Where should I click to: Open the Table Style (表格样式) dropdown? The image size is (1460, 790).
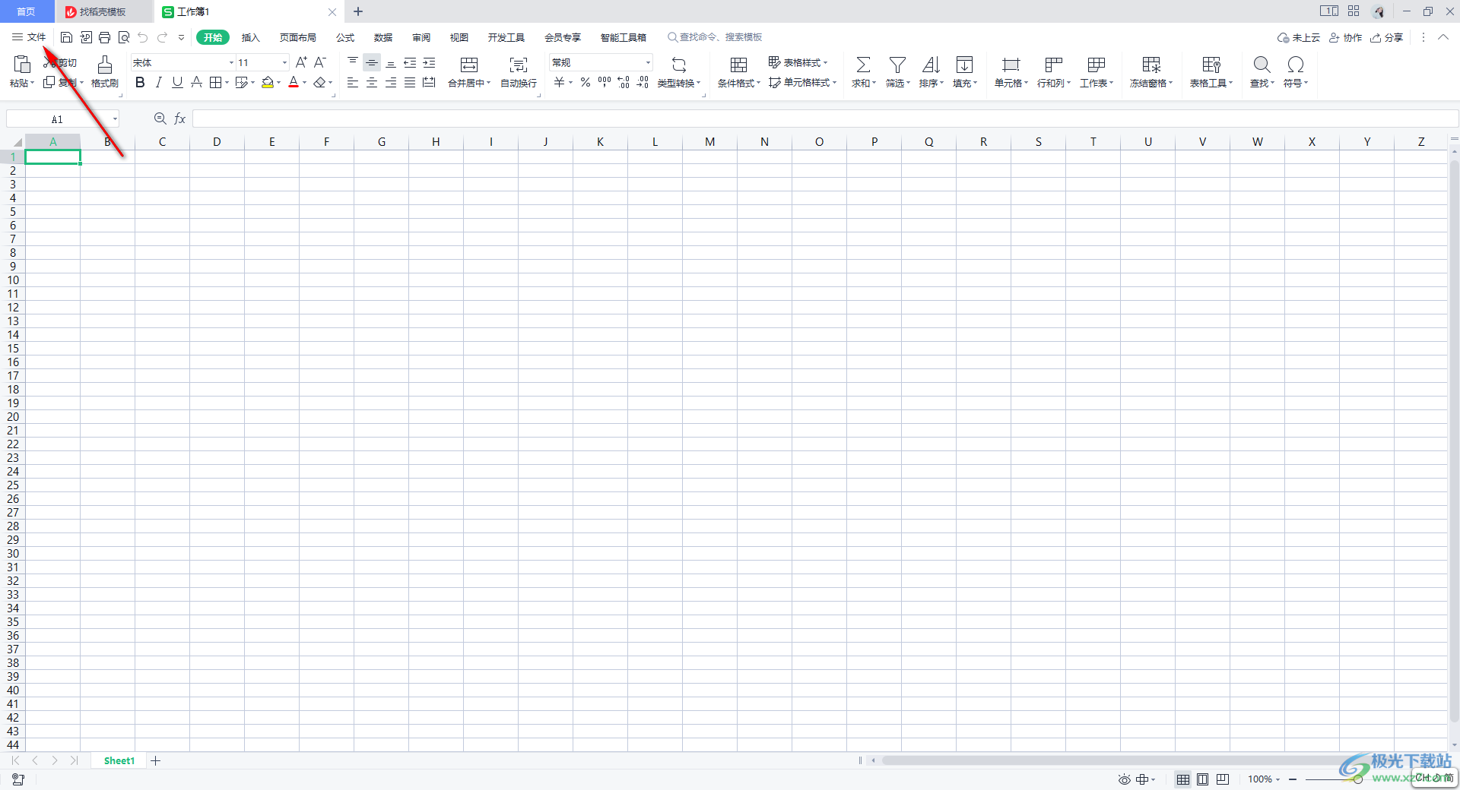click(x=798, y=62)
